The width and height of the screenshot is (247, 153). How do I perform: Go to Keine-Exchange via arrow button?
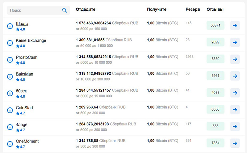pyautogui.click(x=235, y=42)
